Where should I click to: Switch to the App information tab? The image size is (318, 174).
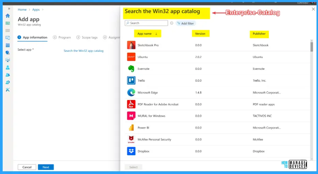[32, 37]
